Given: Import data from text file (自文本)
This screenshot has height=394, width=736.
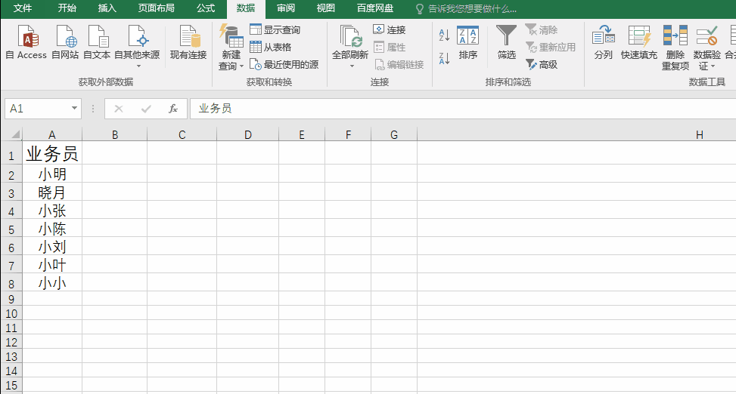Looking at the screenshot, I should click(97, 42).
